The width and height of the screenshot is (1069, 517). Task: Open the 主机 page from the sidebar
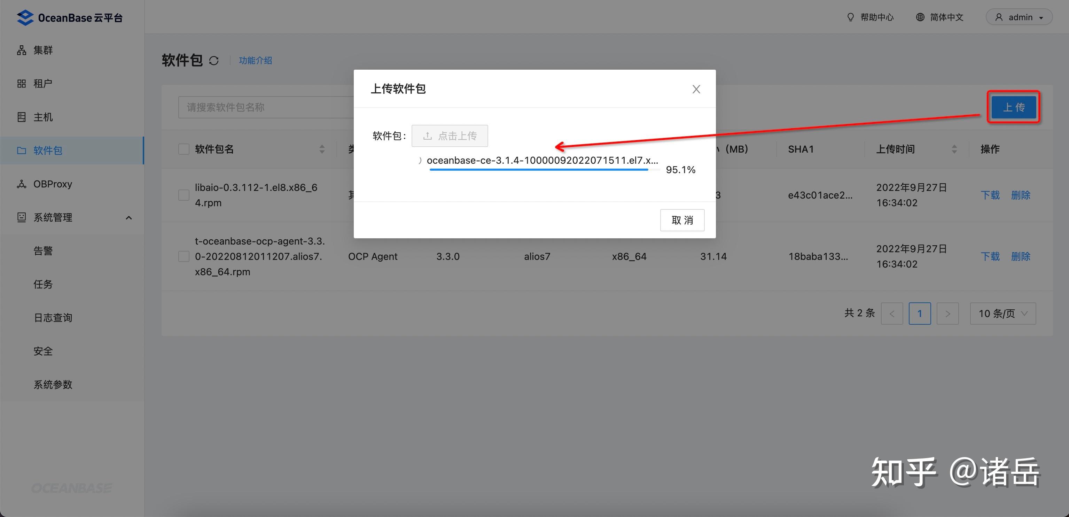click(x=42, y=117)
